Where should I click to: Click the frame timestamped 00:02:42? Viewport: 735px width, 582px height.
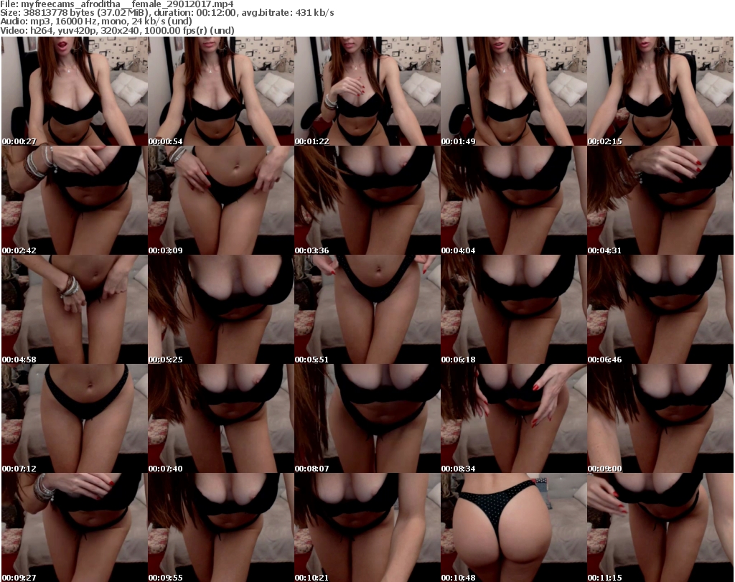point(74,201)
